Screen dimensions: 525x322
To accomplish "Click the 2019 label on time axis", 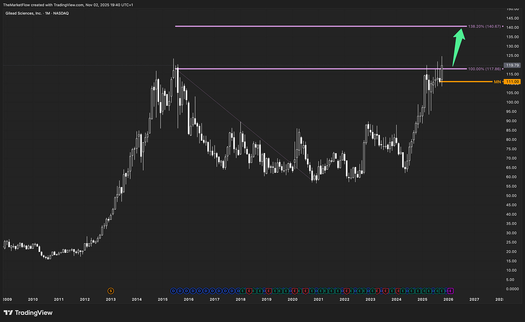I will [x=266, y=299].
